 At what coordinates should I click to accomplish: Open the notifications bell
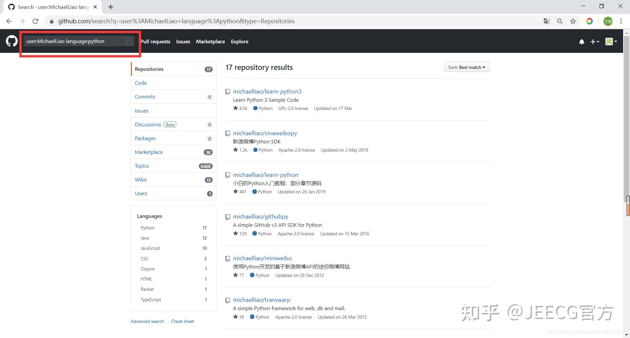pyautogui.click(x=581, y=42)
